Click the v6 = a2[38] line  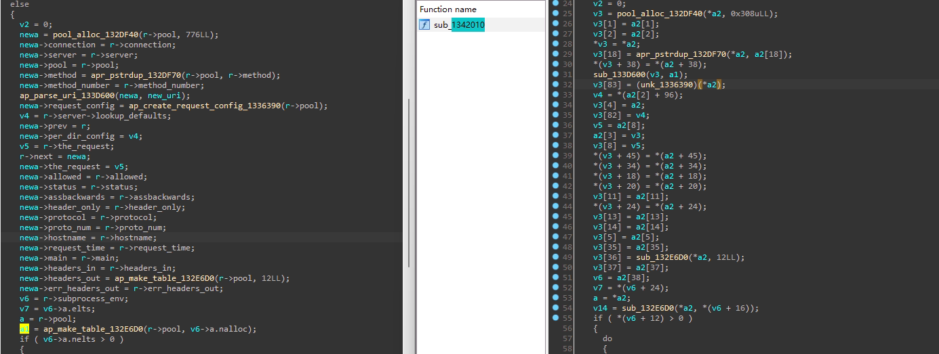click(620, 278)
